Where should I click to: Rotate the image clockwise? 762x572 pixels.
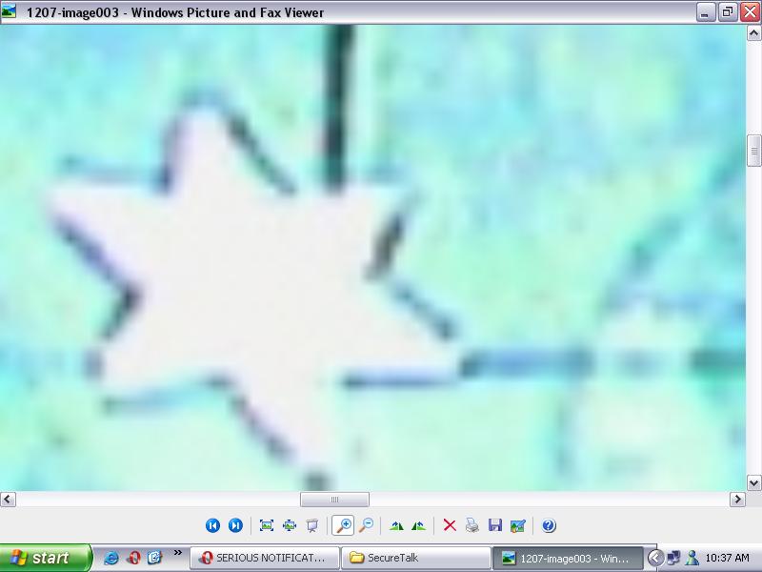pyautogui.click(x=396, y=525)
